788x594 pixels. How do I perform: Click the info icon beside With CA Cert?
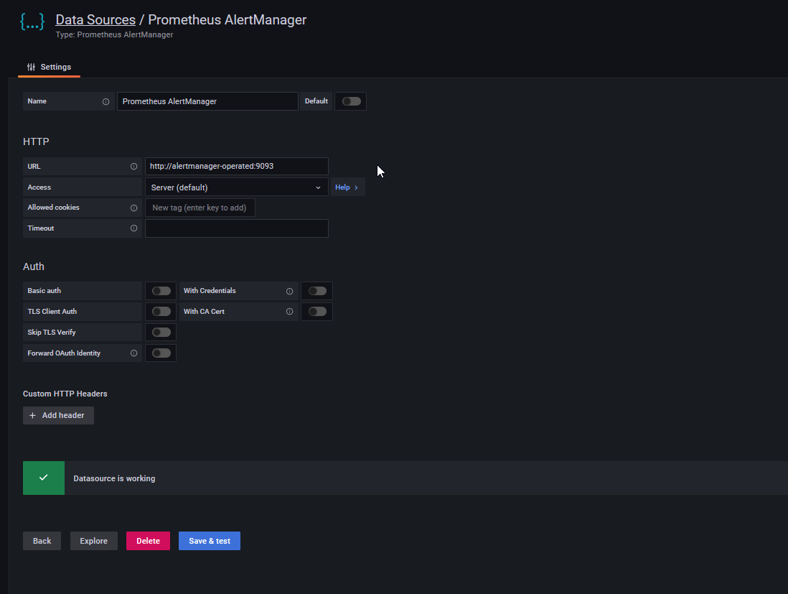tap(289, 312)
